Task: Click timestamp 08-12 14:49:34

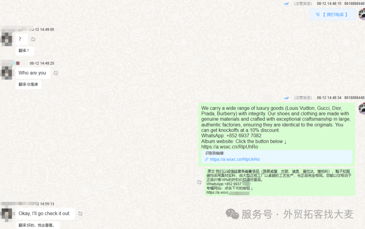Action: point(329,98)
